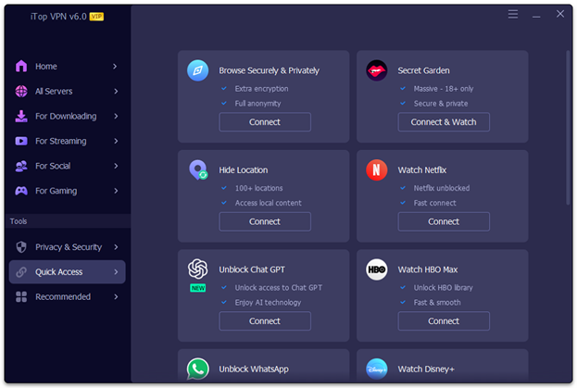Image resolution: width=577 pixels, height=388 pixels.
Task: Click the All Servers globe icon
Action: coord(21,91)
